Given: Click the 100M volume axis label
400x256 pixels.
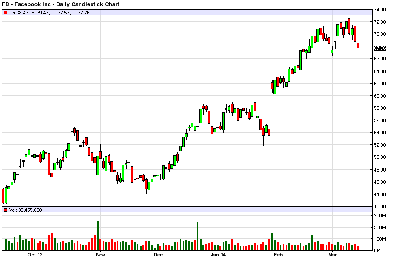Looking at the screenshot, I should point(380,239).
